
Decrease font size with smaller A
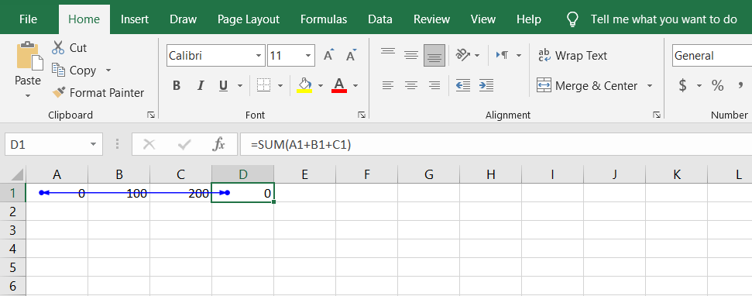(352, 55)
